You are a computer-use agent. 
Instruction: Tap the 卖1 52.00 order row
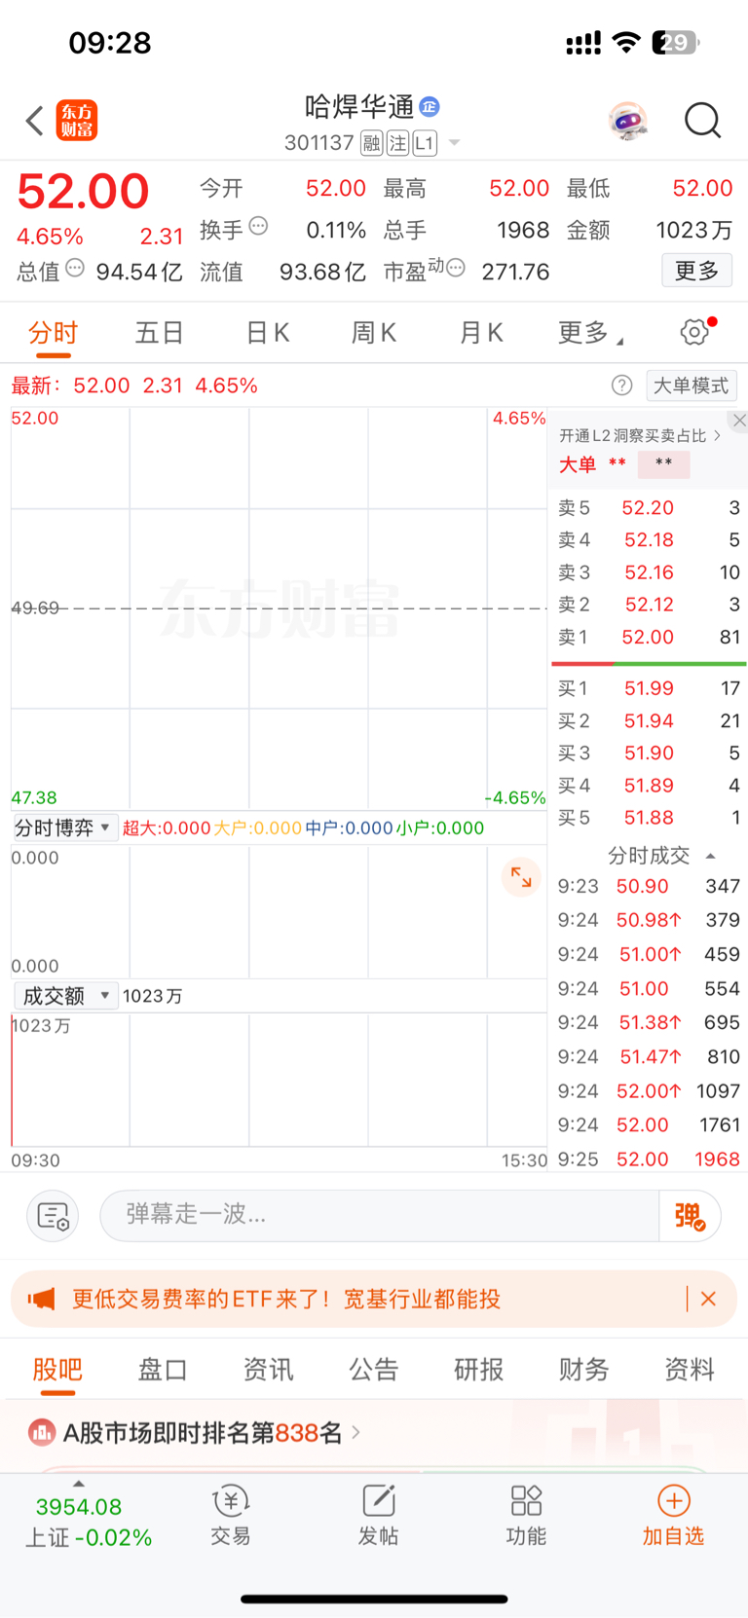649,637
